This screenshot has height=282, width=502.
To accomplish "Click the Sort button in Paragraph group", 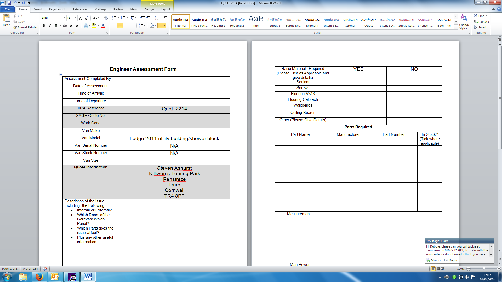I will click(x=156, y=18).
